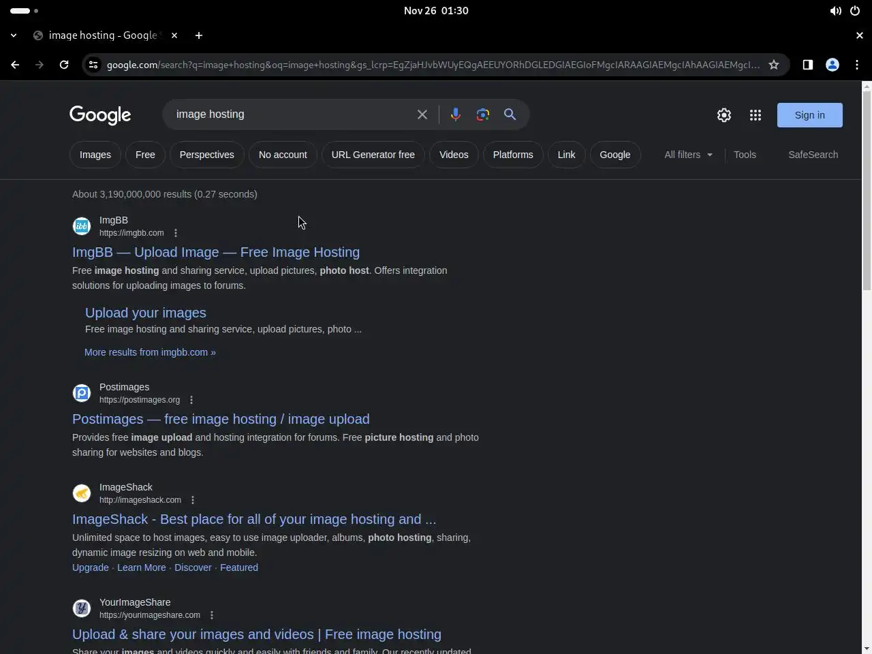This screenshot has width=872, height=654.
Task: Open the Tools options
Action: coord(745,155)
